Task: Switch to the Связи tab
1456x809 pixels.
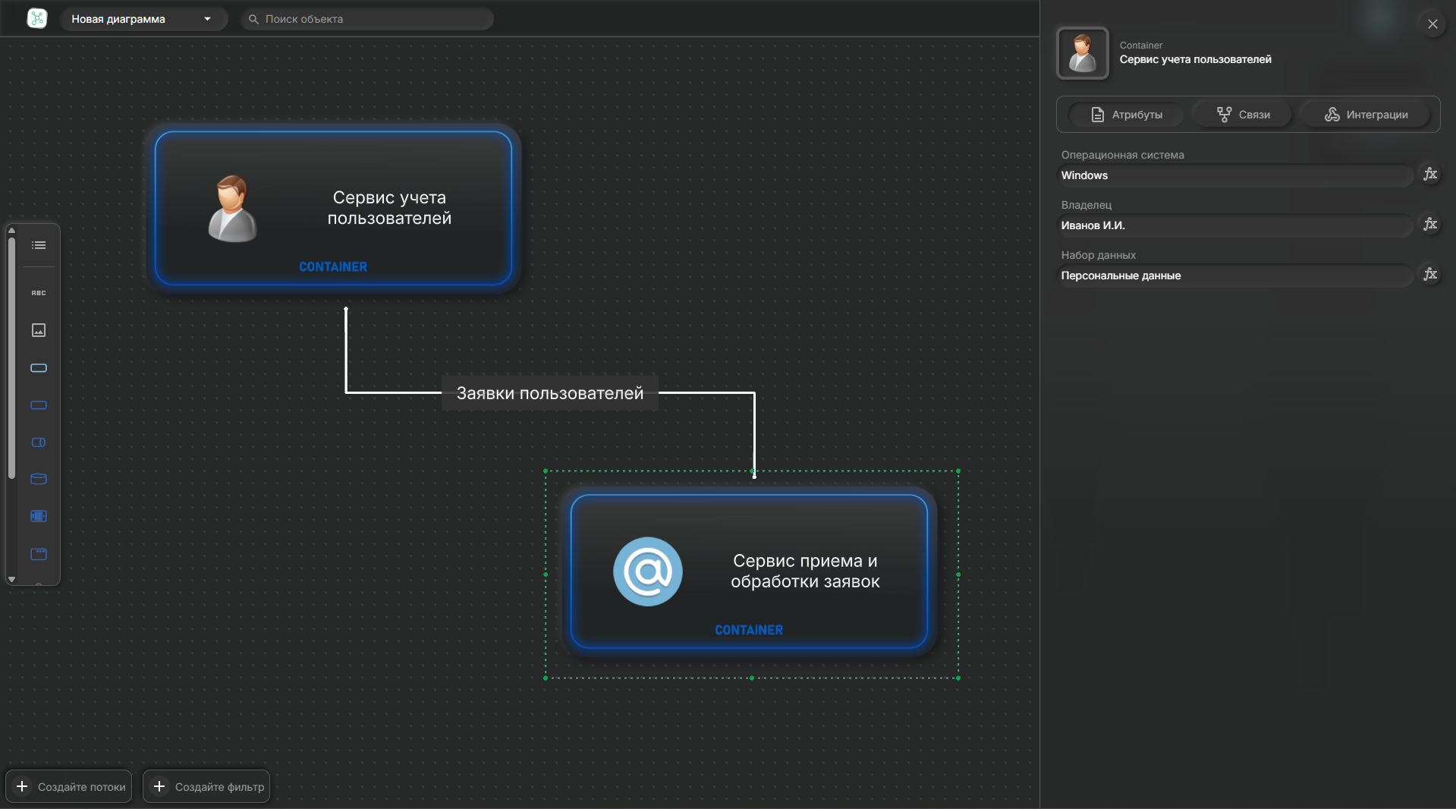Action: pyautogui.click(x=1243, y=115)
